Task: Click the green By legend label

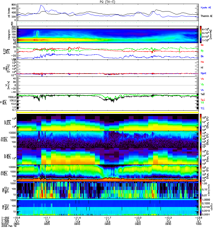Action: click(x=202, y=51)
